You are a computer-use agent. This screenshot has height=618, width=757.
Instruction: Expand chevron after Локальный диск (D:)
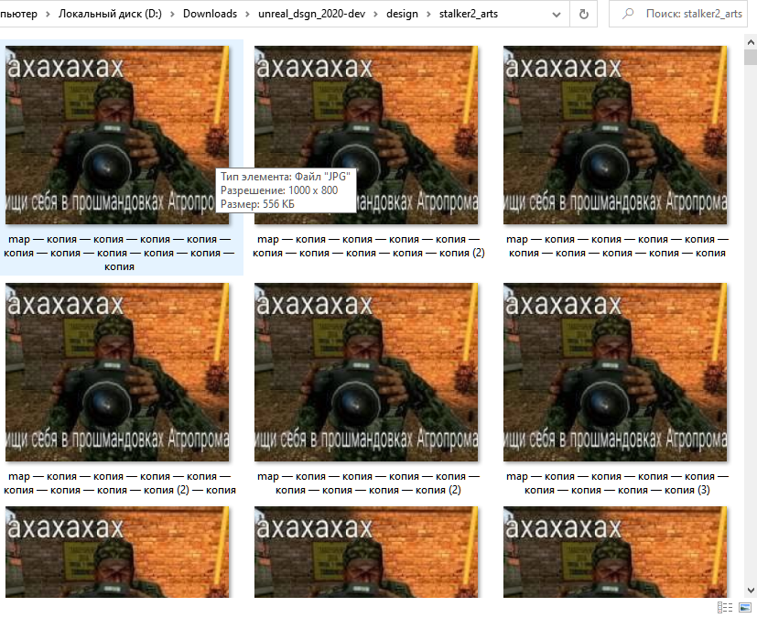(x=172, y=15)
